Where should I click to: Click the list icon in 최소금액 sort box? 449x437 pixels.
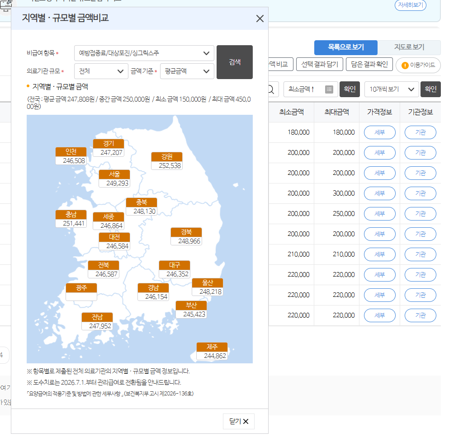pos(329,89)
